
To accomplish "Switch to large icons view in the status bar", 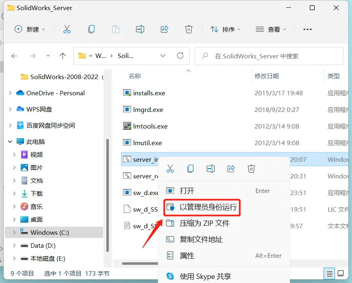I will pyautogui.click(x=341, y=274).
